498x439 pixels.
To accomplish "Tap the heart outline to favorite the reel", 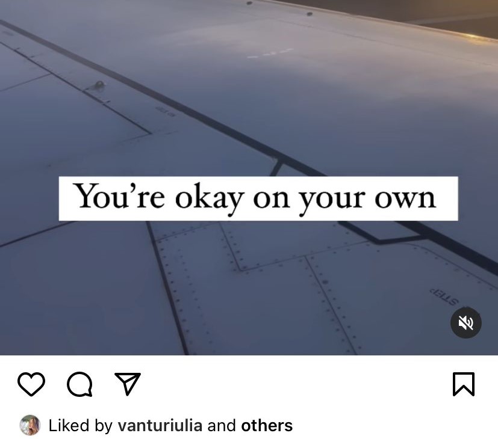I will [31, 384].
